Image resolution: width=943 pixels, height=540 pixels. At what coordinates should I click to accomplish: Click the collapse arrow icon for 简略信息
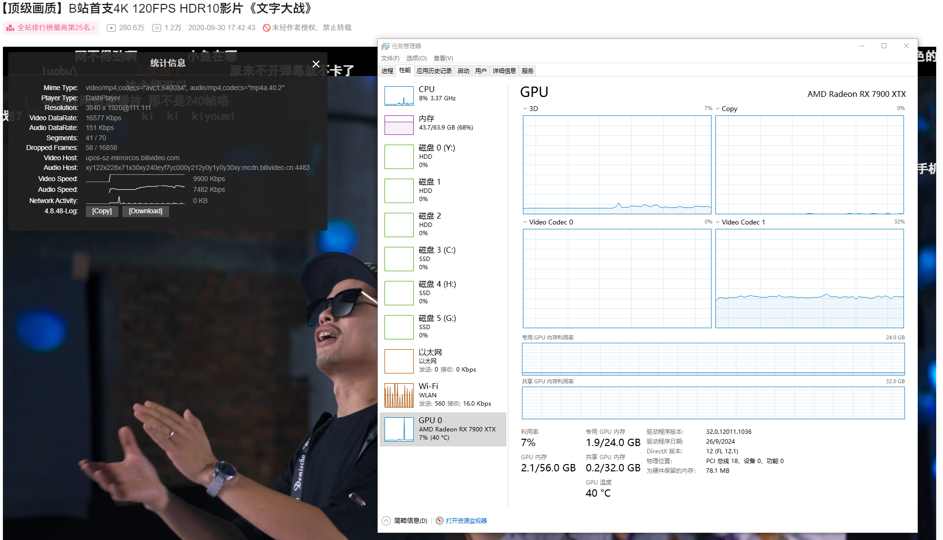[x=386, y=521]
